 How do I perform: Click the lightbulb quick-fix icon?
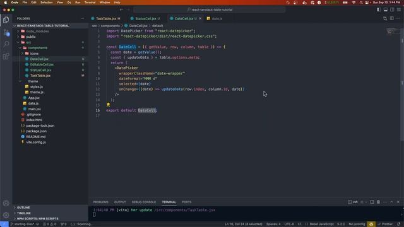click(x=108, y=105)
